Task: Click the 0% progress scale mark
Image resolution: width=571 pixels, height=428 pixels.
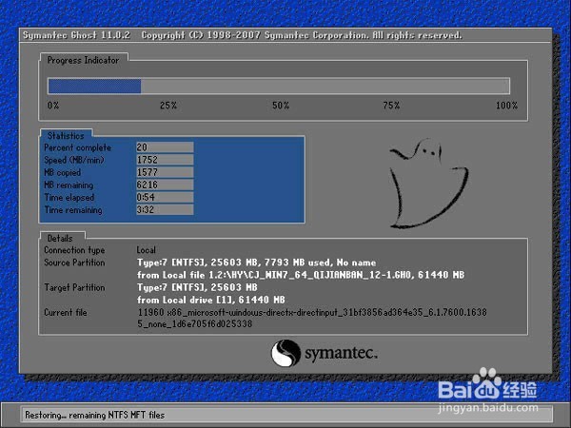Action: point(53,106)
